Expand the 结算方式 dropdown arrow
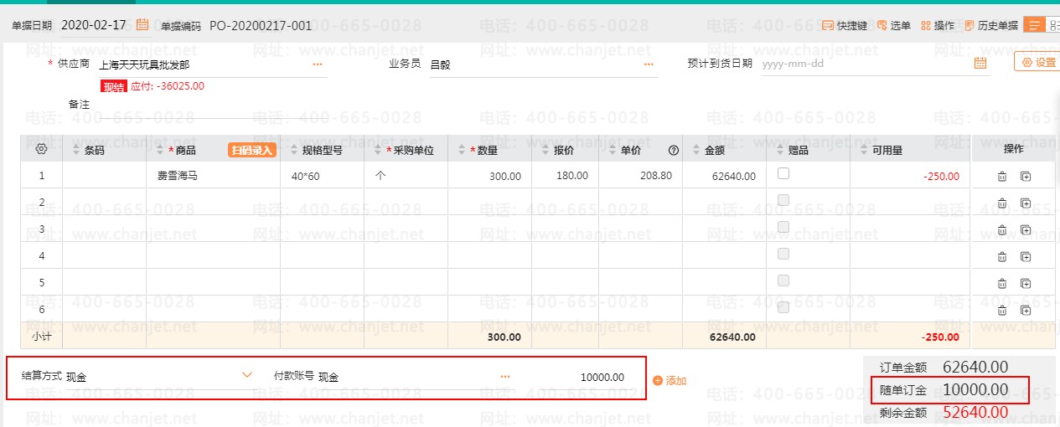Image resolution: width=1060 pixels, height=427 pixels. (247, 375)
